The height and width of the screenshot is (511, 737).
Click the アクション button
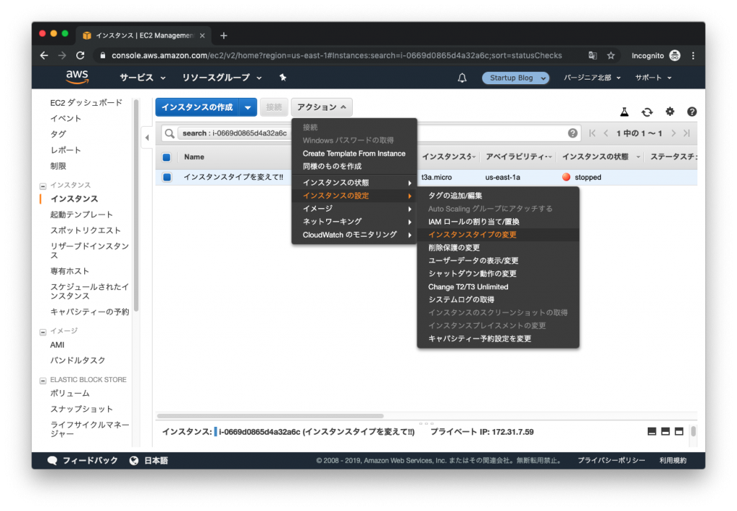(x=322, y=107)
